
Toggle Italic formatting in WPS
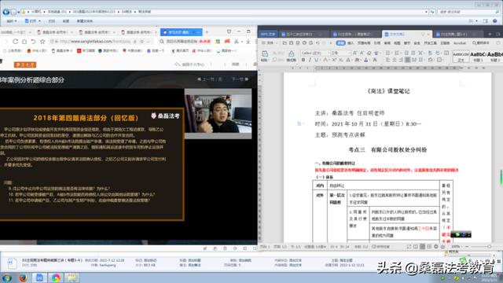point(310,60)
